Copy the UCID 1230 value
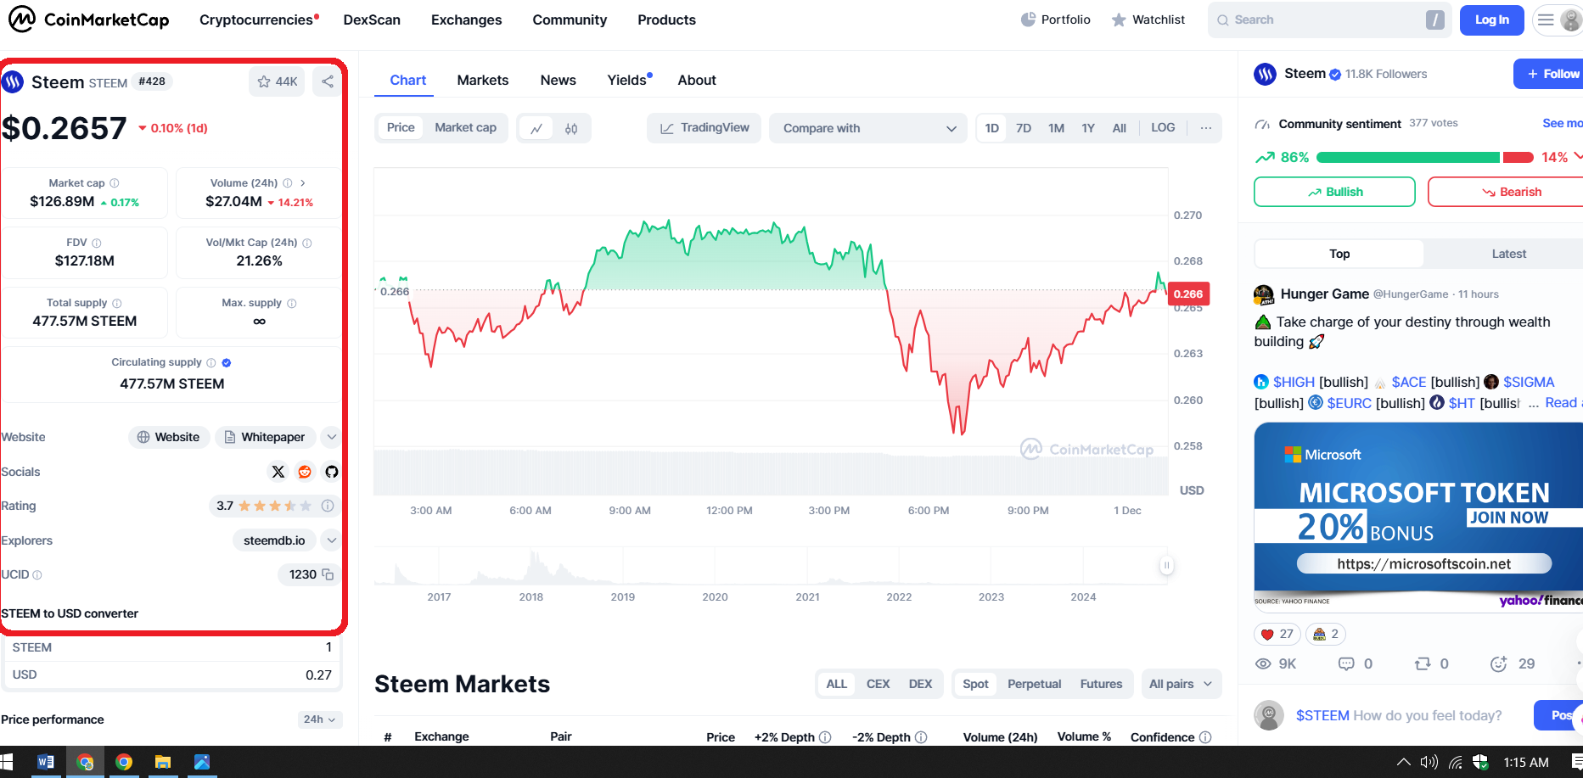This screenshot has height=778, width=1583. pyautogui.click(x=328, y=574)
